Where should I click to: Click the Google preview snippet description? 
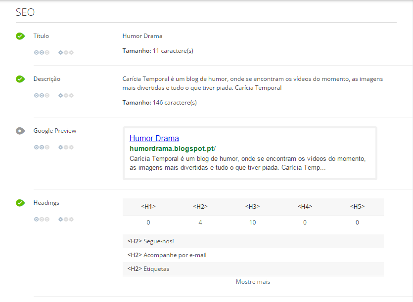click(248, 163)
